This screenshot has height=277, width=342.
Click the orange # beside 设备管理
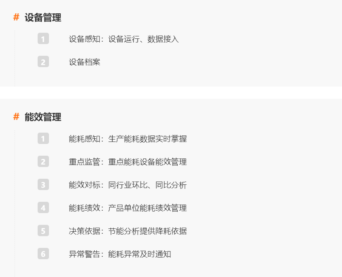[x=16, y=17]
